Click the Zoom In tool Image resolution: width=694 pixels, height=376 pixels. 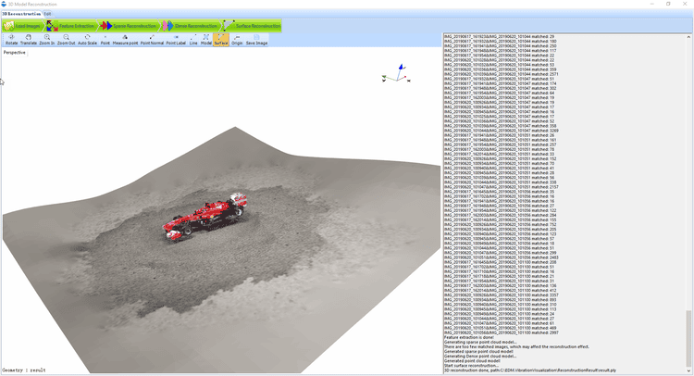pos(46,40)
